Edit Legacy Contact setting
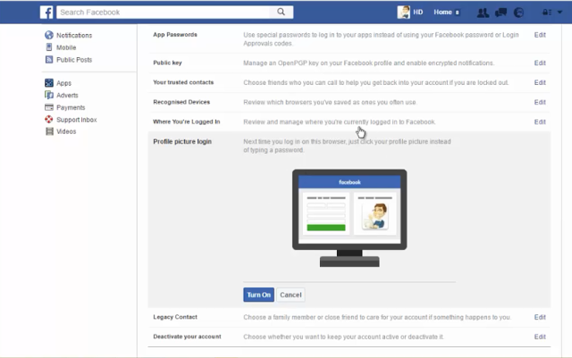 tap(540, 318)
